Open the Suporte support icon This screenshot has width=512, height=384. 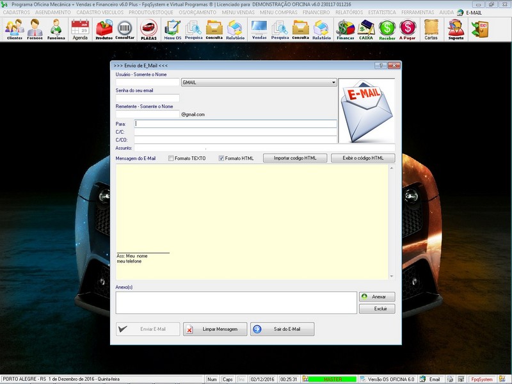456,29
